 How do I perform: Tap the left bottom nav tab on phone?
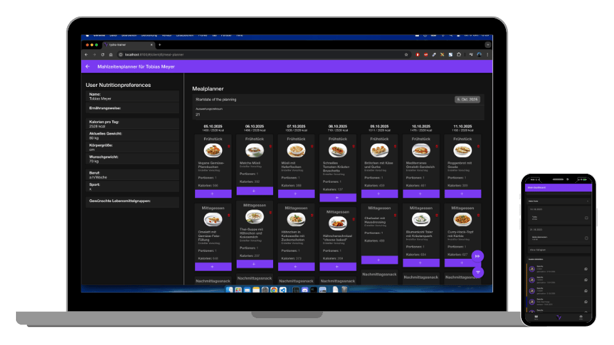(x=536, y=318)
